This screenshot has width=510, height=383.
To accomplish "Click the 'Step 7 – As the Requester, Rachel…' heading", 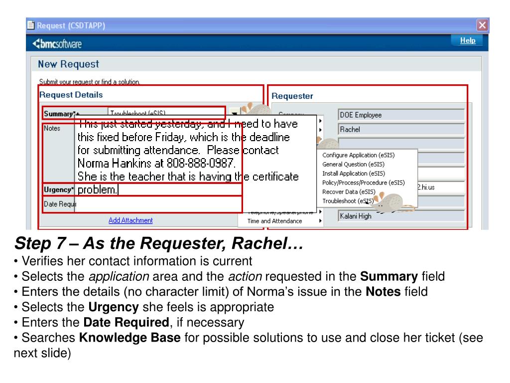I will click(x=159, y=243).
